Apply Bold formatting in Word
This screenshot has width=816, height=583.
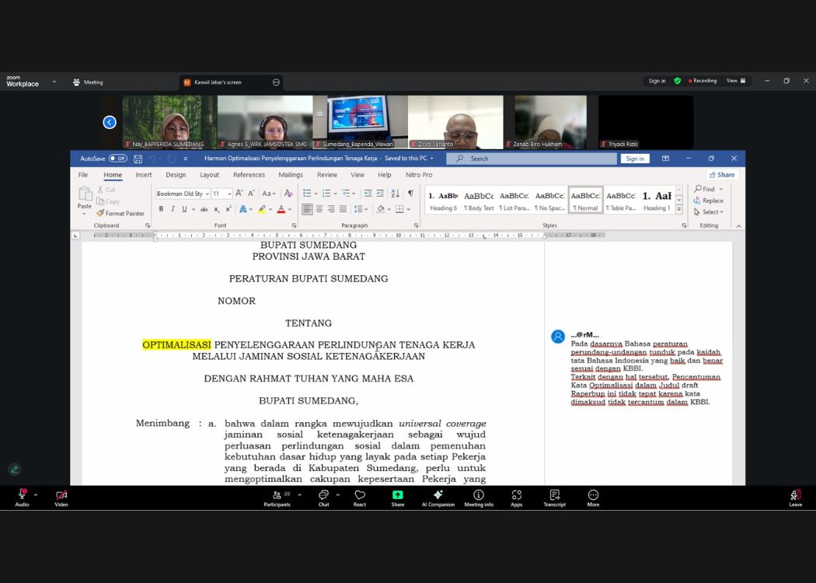coord(161,209)
